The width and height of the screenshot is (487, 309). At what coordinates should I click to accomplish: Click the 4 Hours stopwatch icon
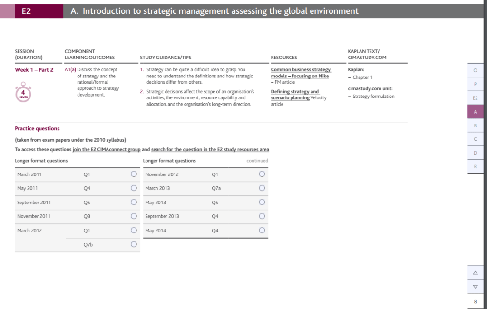22,93
